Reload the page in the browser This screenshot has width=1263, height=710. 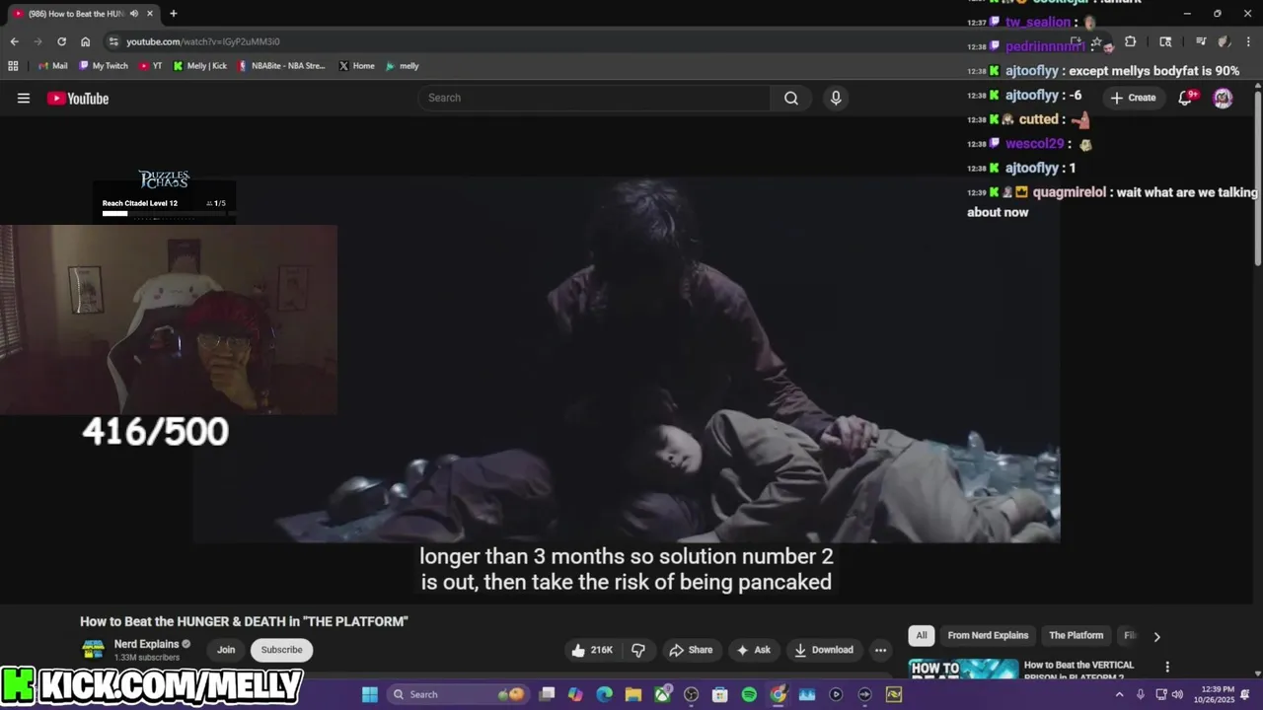pyautogui.click(x=61, y=41)
